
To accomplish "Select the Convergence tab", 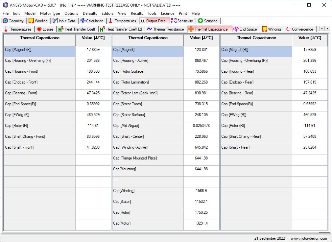I will point(299,29).
